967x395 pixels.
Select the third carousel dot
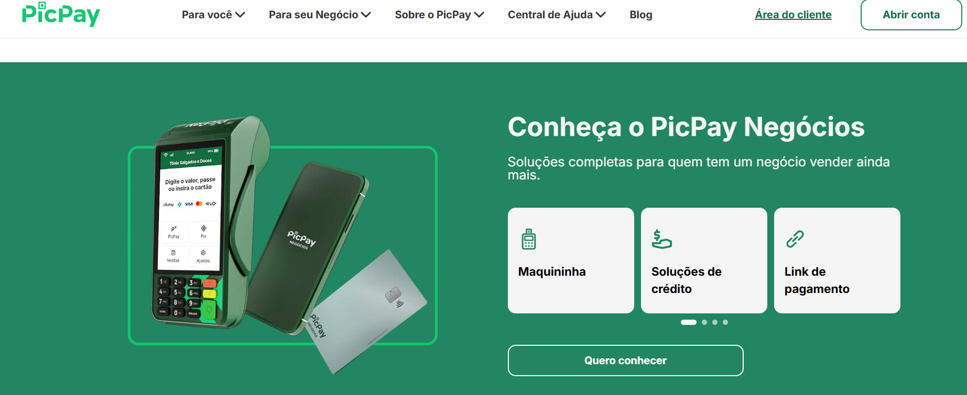[715, 322]
